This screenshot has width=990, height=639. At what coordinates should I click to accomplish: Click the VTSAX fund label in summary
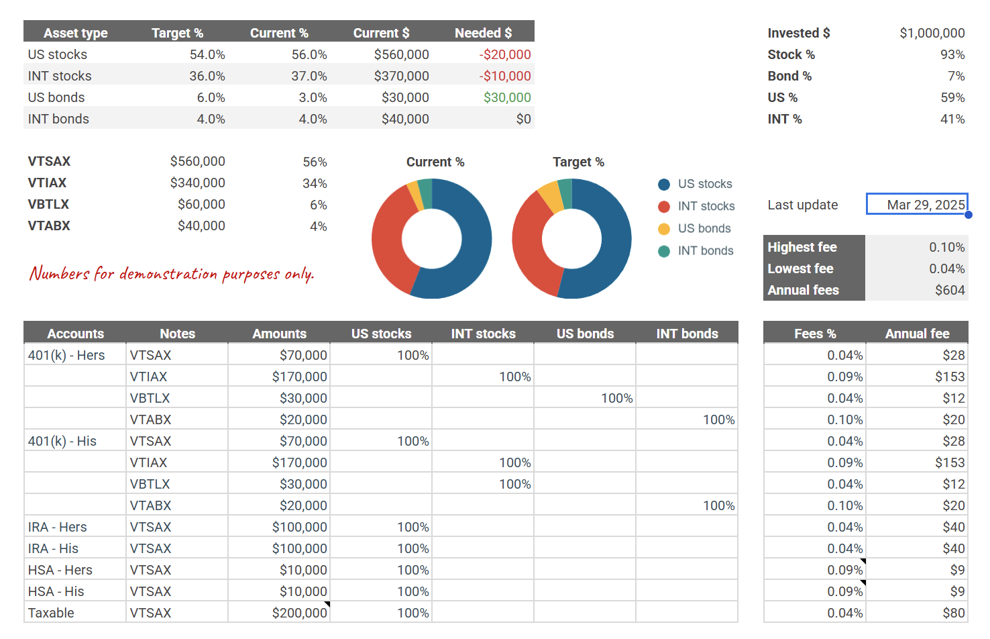(49, 161)
